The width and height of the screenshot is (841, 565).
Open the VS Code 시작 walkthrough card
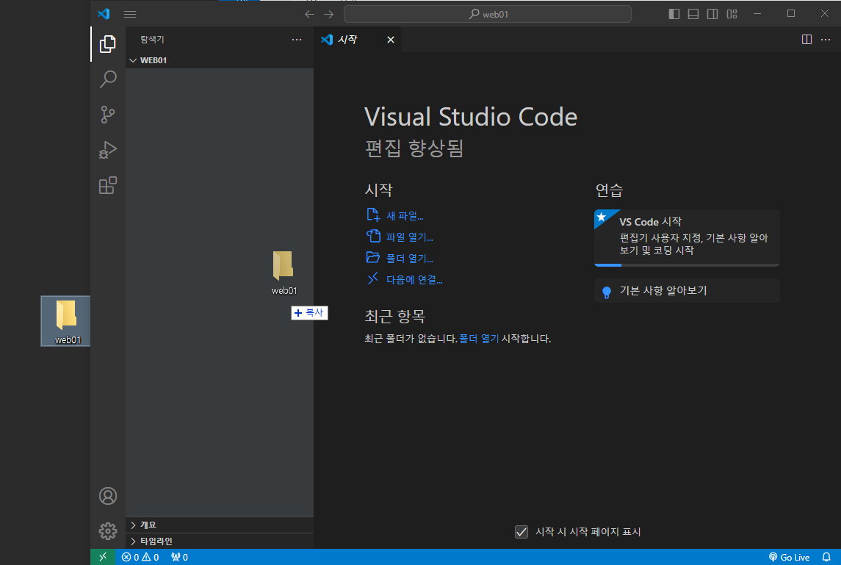coord(687,238)
